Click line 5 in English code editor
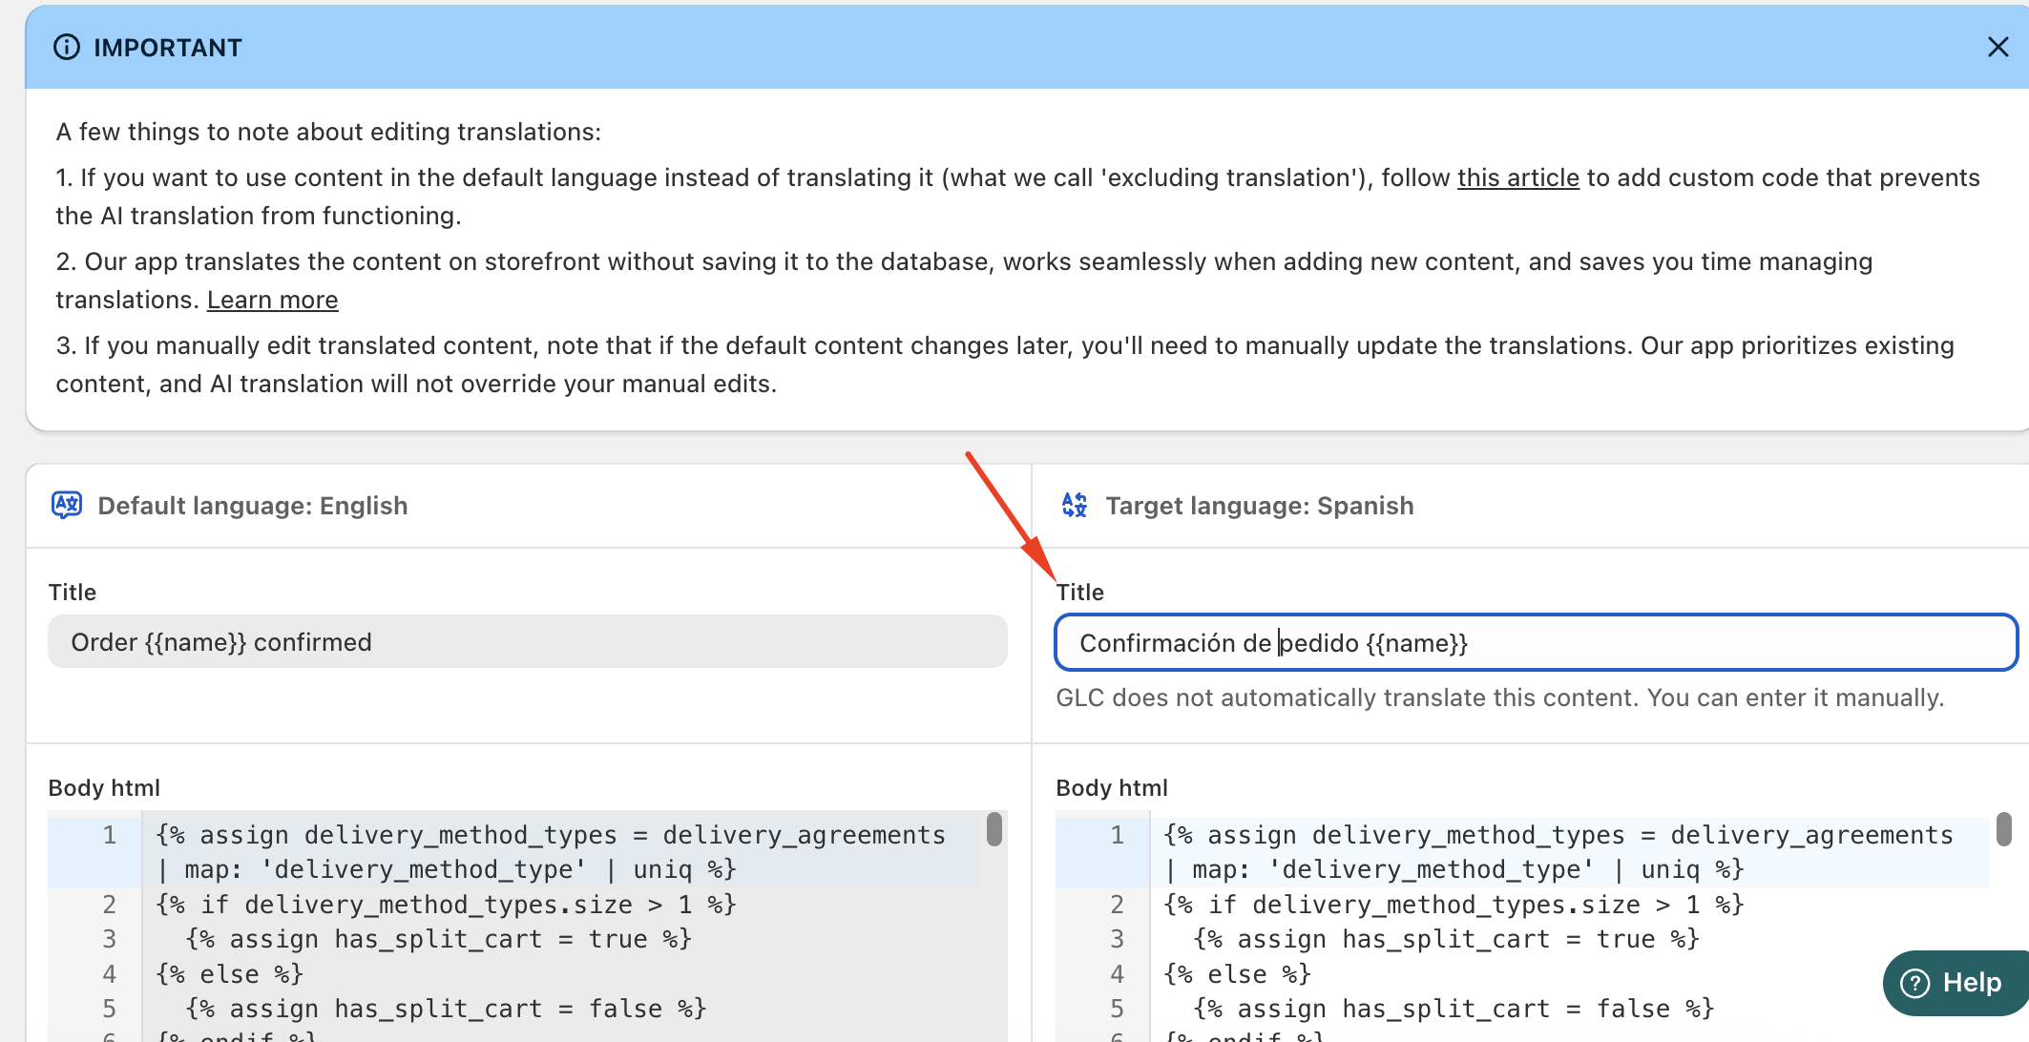 [x=445, y=1009]
